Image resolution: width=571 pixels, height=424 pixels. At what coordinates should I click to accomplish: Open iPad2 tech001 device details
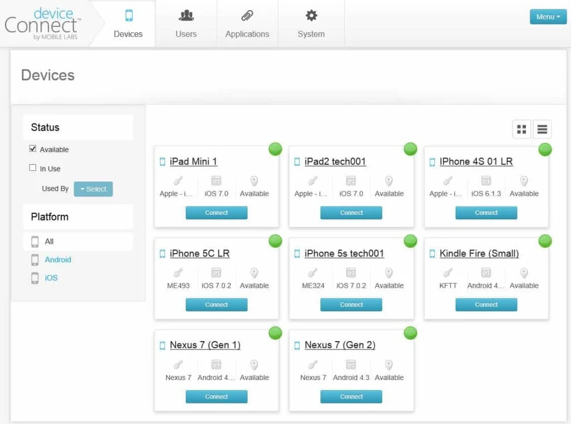[x=335, y=161]
